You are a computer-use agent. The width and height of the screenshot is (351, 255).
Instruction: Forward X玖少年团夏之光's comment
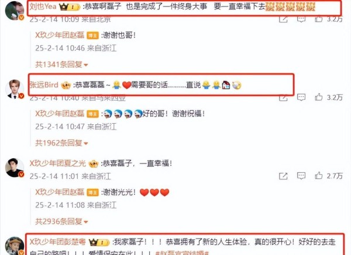283,176
